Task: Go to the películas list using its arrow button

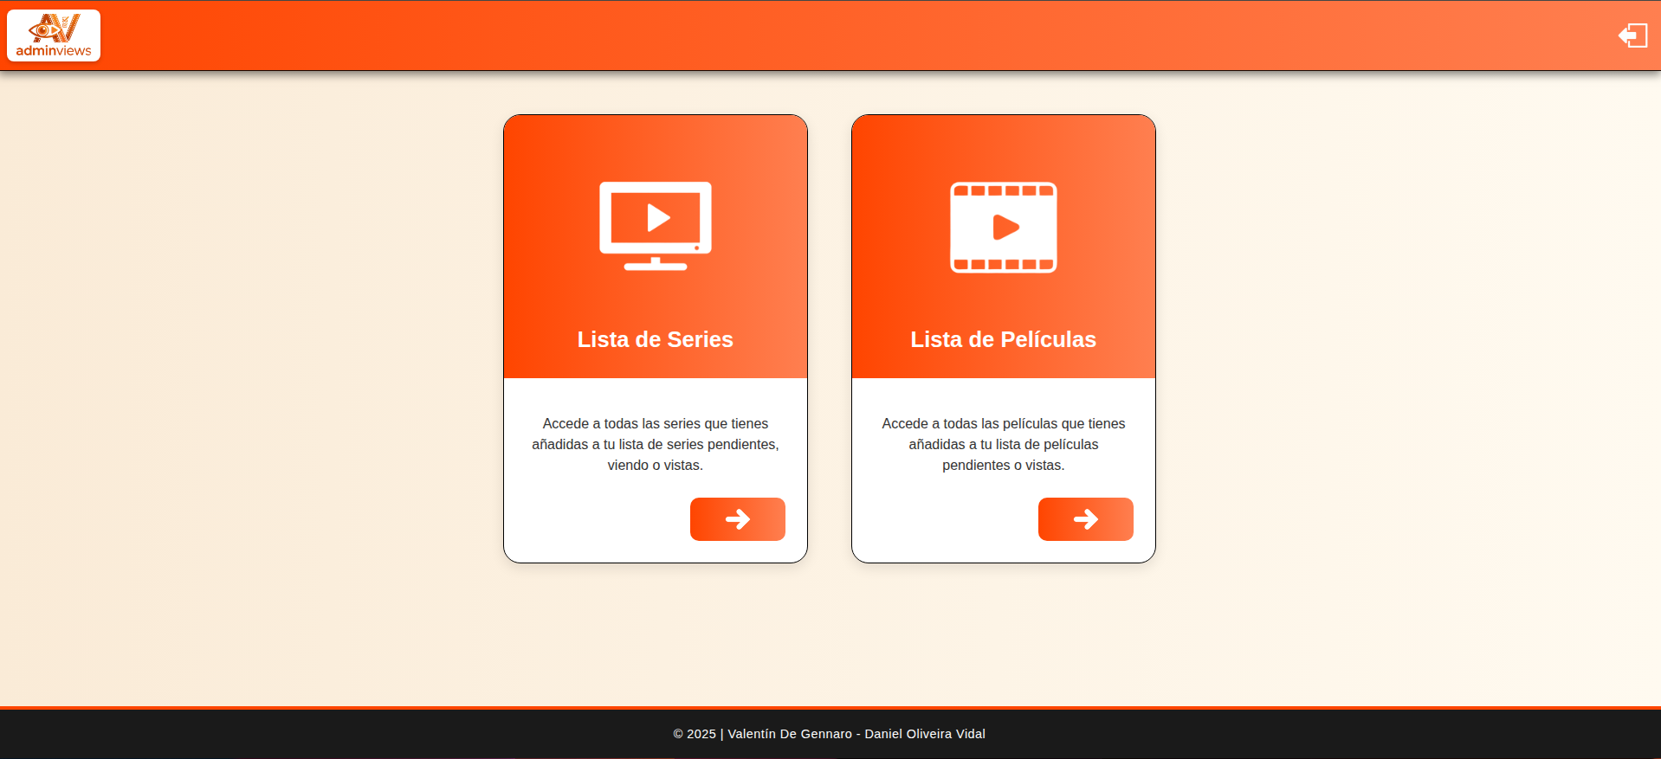Action: point(1085,519)
